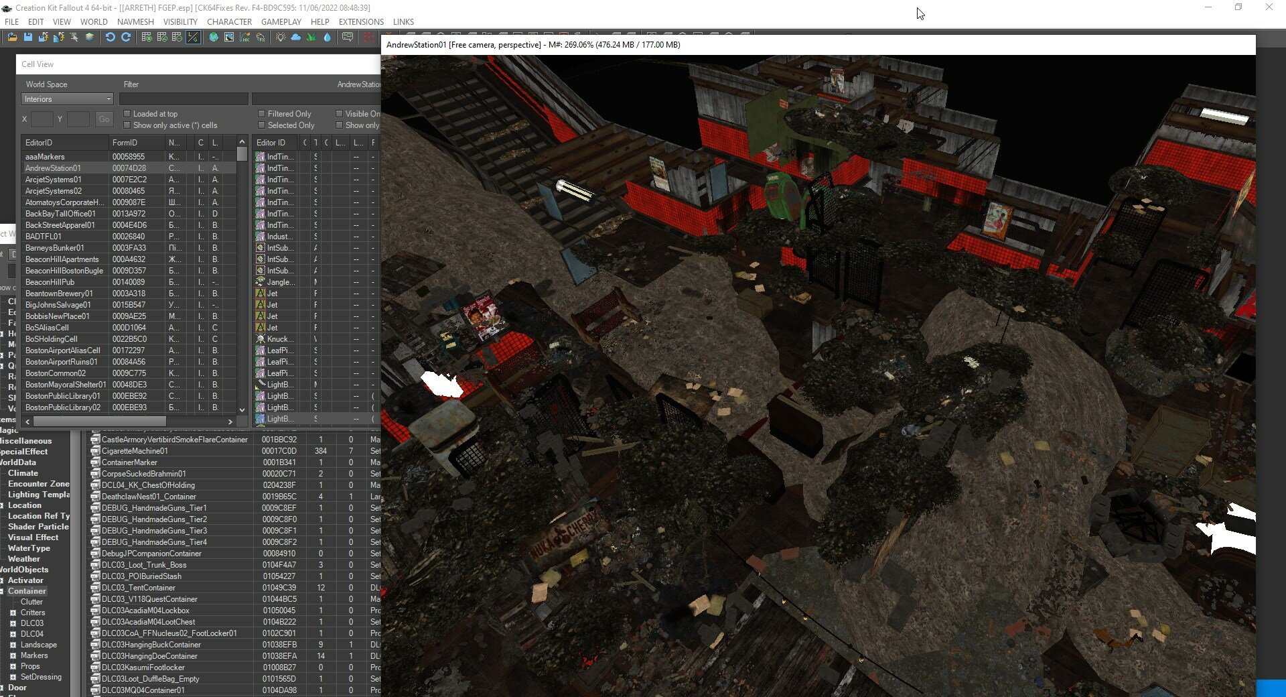This screenshot has height=697, width=1286.
Task: Select the BeaconHillPub cell row
Action: click(x=129, y=282)
